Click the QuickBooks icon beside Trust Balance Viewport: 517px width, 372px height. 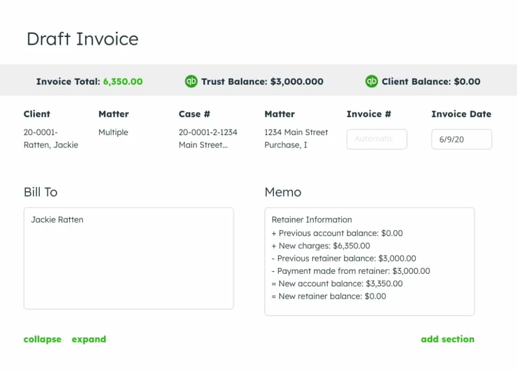(x=190, y=81)
